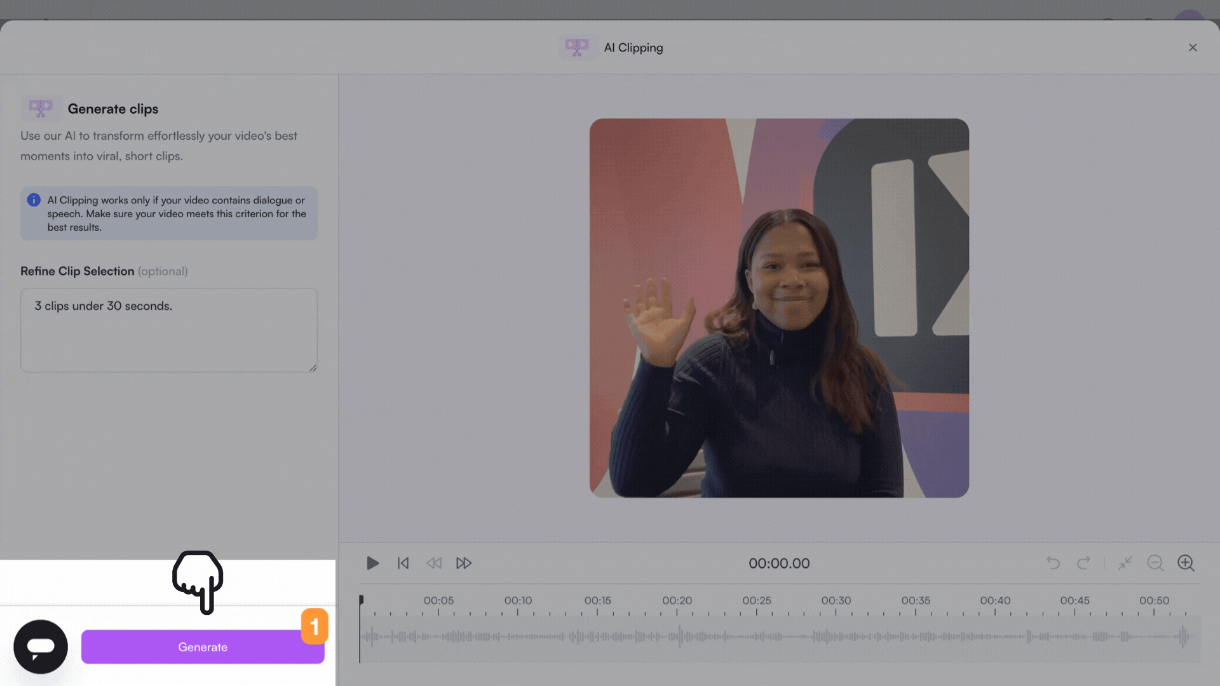Screen dimensions: 1220x686
Task: Click the Generate clips icon in sidebar
Action: point(41,109)
